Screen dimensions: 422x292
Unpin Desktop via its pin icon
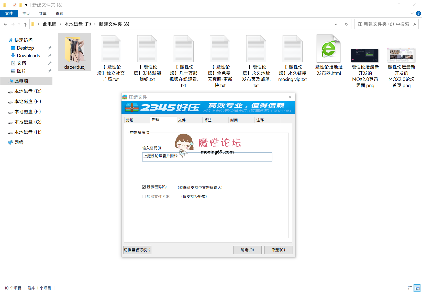point(50,48)
